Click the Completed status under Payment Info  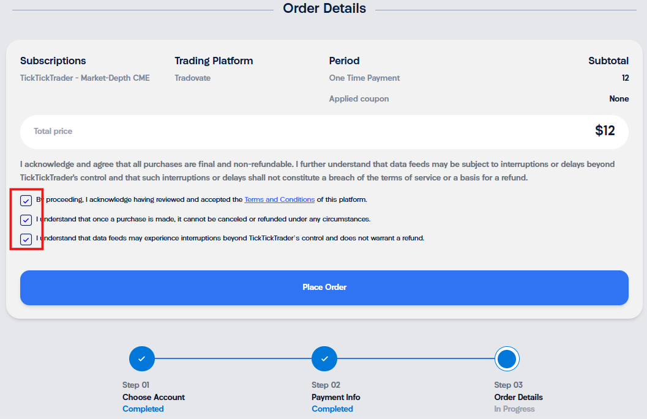coord(332,409)
